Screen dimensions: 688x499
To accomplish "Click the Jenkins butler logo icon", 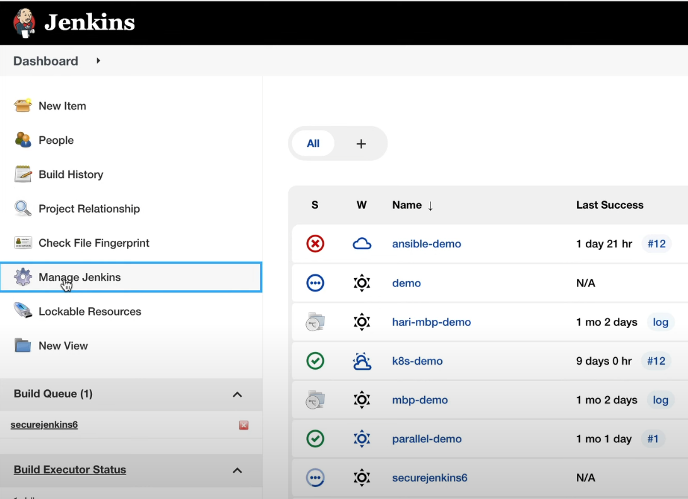I will tap(24, 22).
